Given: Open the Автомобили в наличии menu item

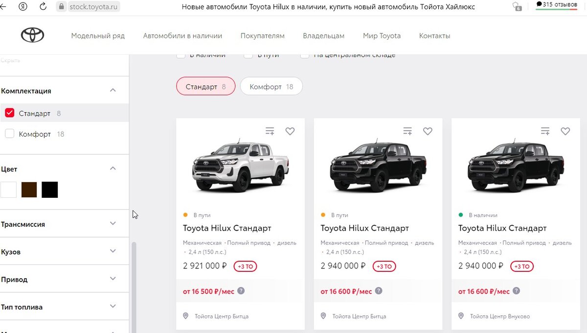Looking at the screenshot, I should tap(182, 36).
